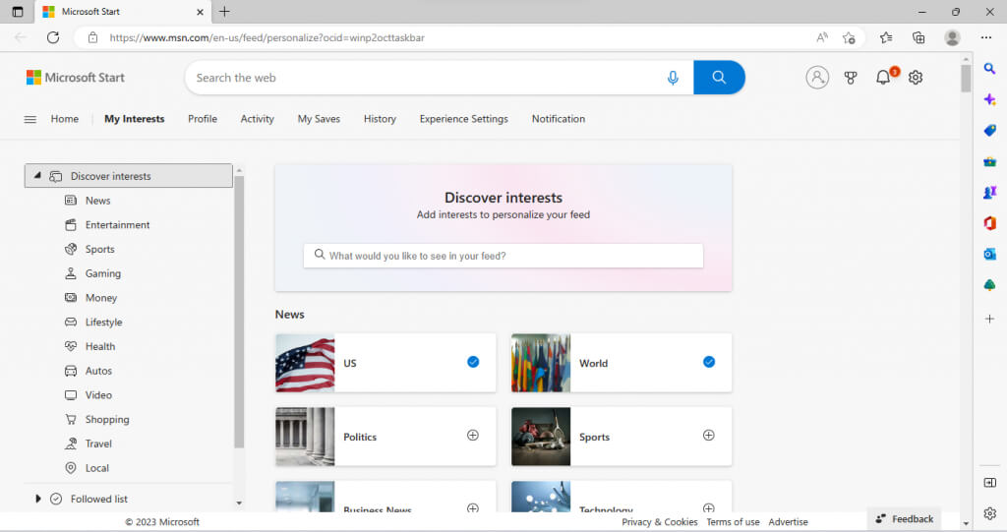Click the account sign-in avatar icon
1007x532 pixels.
pyautogui.click(x=817, y=78)
